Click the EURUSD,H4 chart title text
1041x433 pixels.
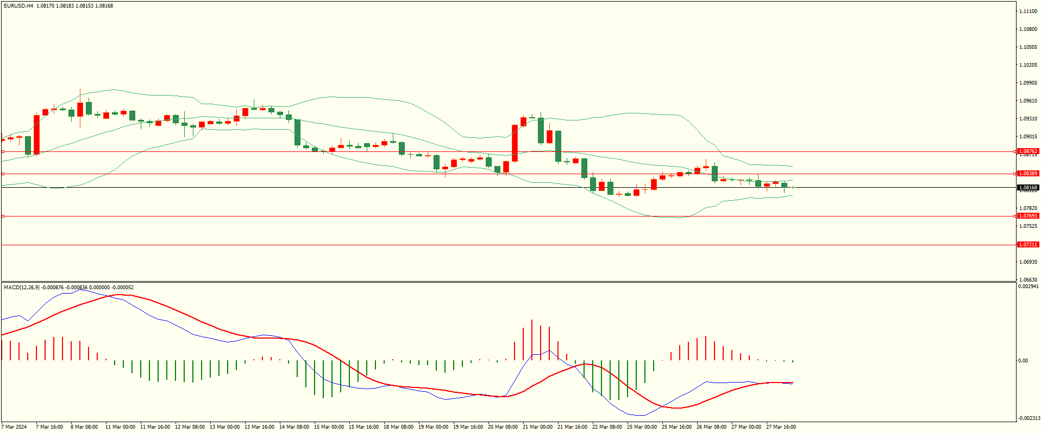coord(18,6)
